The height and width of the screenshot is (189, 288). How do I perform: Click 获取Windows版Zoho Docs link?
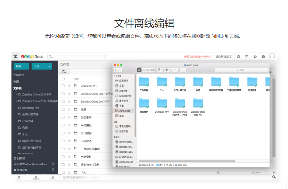[x=32, y=164]
